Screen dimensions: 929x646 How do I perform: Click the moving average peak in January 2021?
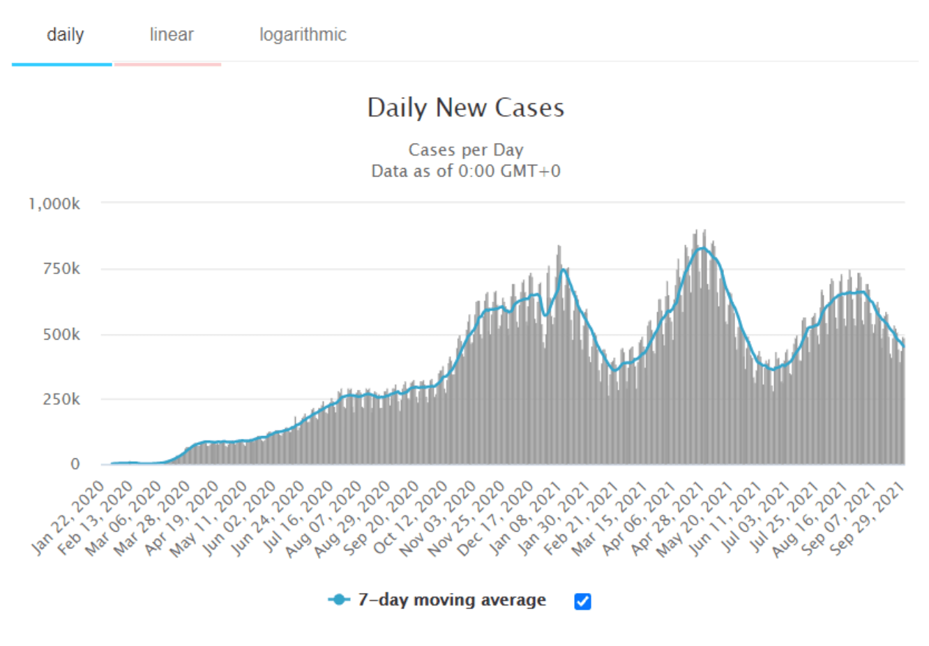[564, 269]
